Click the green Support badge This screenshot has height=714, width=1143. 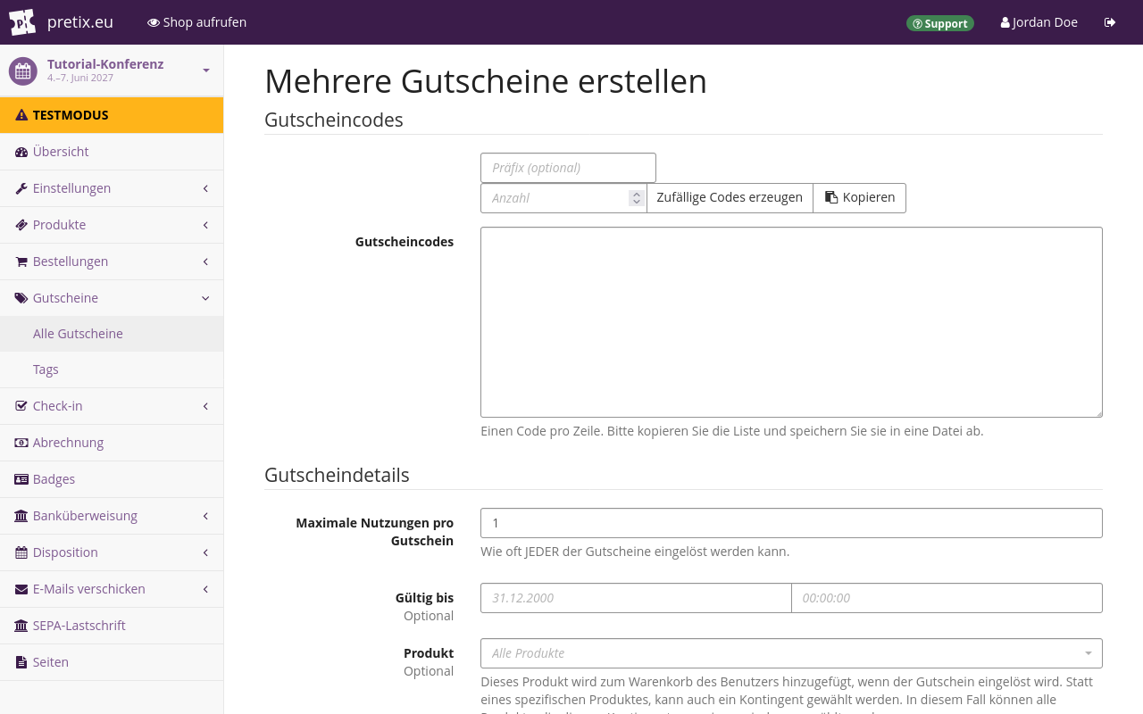point(940,23)
